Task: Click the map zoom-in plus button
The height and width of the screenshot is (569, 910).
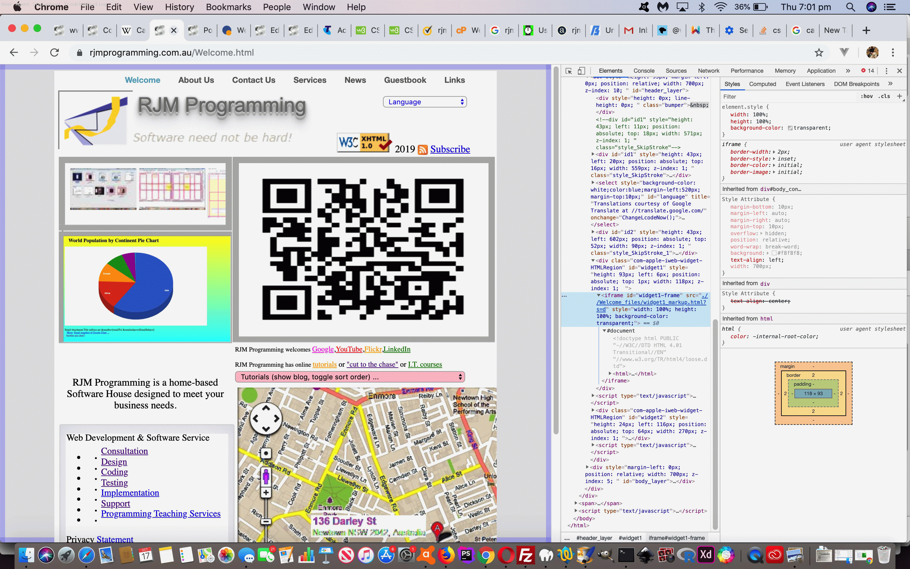Action: pos(266,493)
